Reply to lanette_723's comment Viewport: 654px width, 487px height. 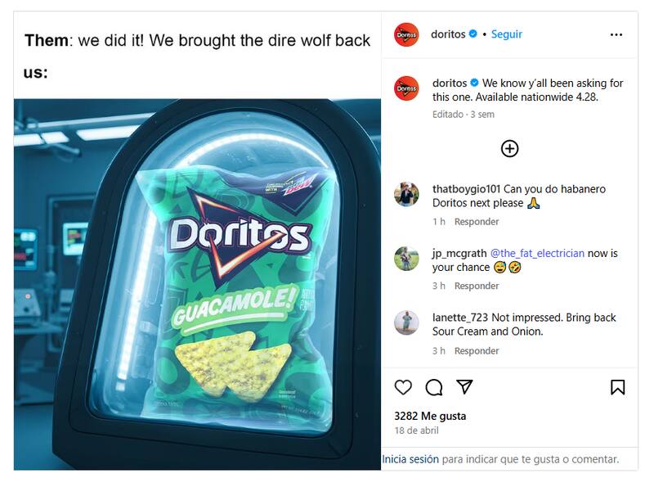(x=477, y=351)
